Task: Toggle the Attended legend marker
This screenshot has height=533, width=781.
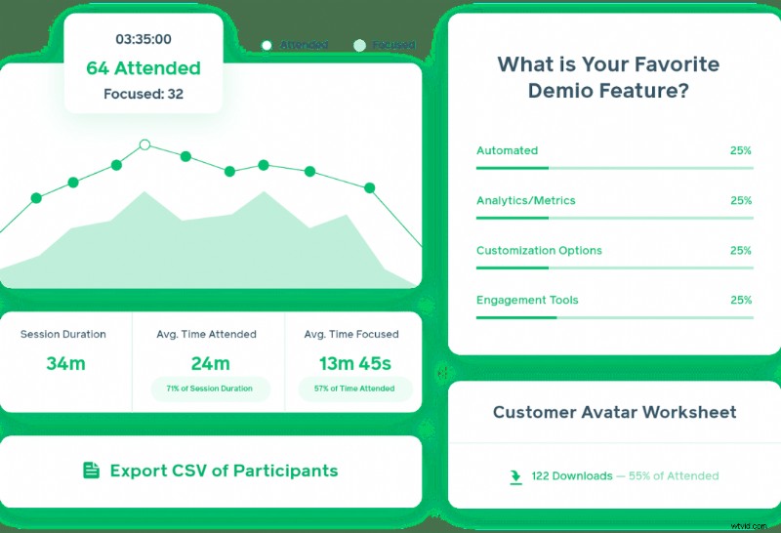Action: [x=267, y=45]
